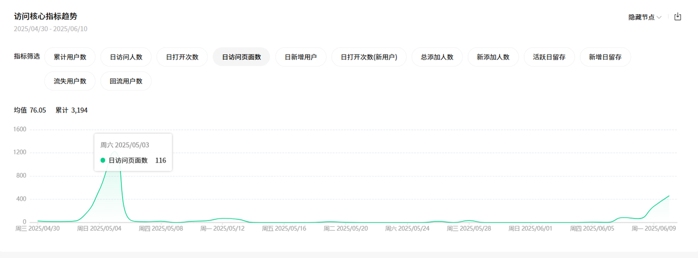The image size is (698, 258).
Task: Select the 日访问页面数 metric filter
Action: tap(241, 57)
